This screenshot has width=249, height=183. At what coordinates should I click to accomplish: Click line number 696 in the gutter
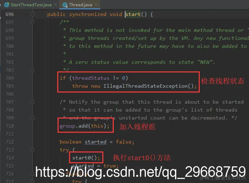(x=10, y=14)
